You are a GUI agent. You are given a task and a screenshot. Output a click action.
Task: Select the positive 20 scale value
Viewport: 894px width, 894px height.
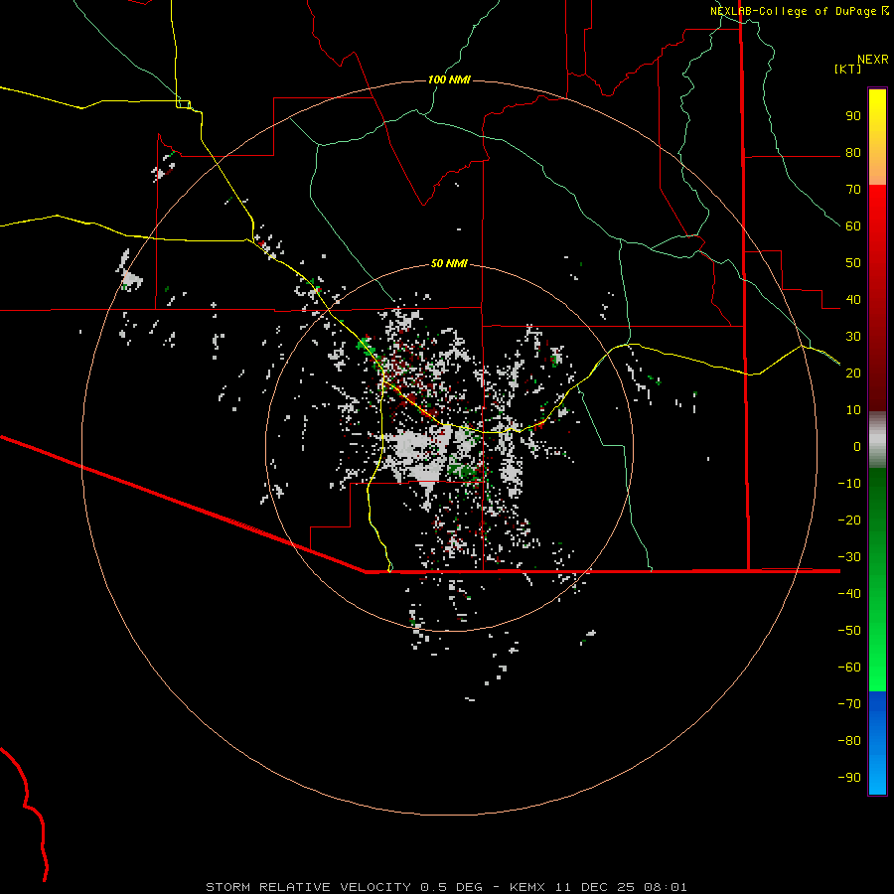[x=853, y=373]
